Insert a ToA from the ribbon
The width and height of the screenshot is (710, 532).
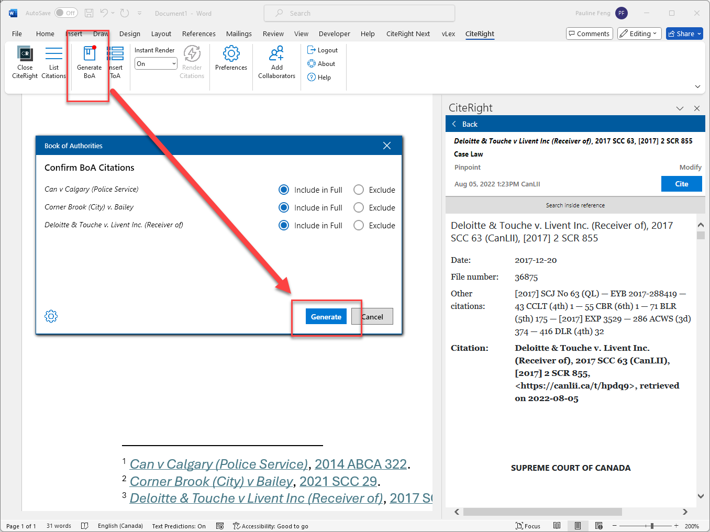pos(115,63)
